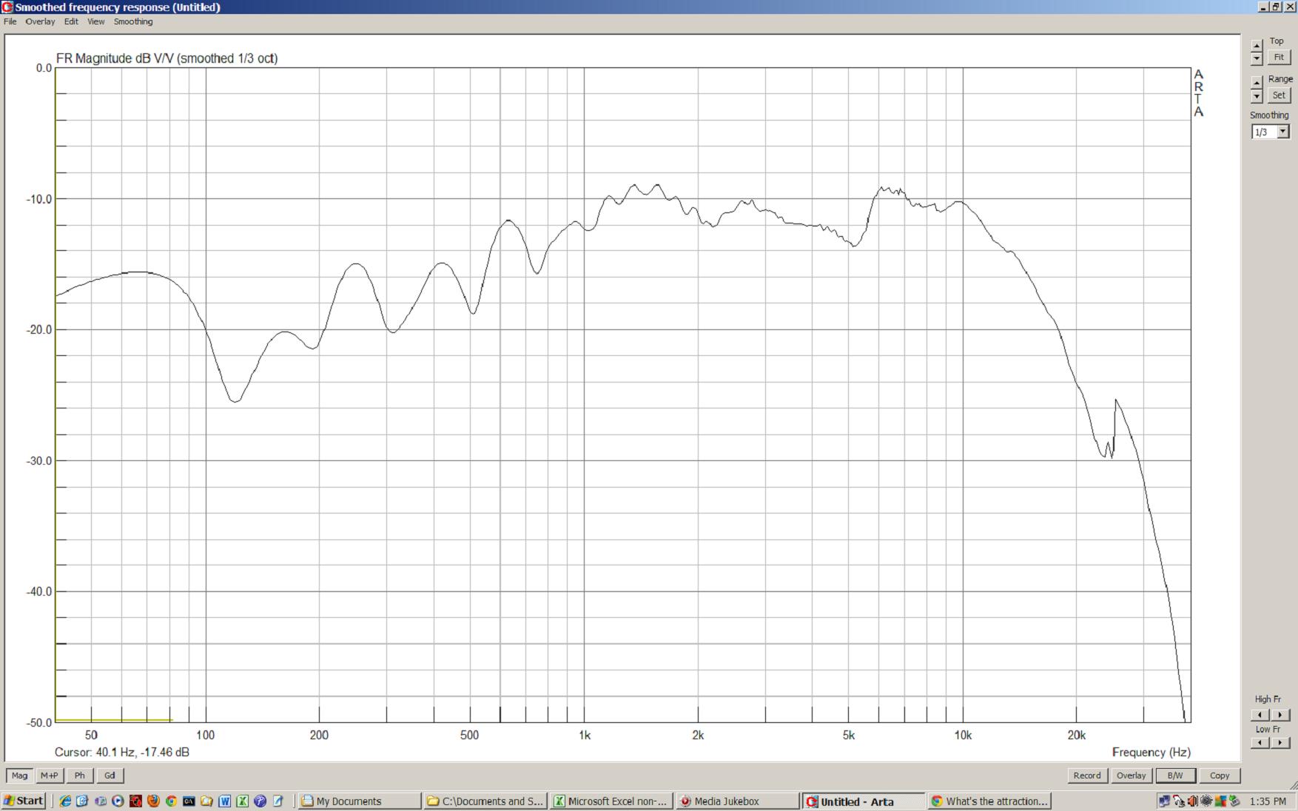Screen dimensions: 1298x811
Task: Increase Top level with up arrow
Action: coord(1257,46)
